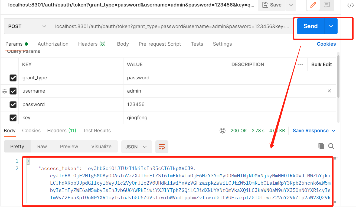This screenshot has height=207, width=356.
Task: Open the code snippet icon
Action: 350,5
